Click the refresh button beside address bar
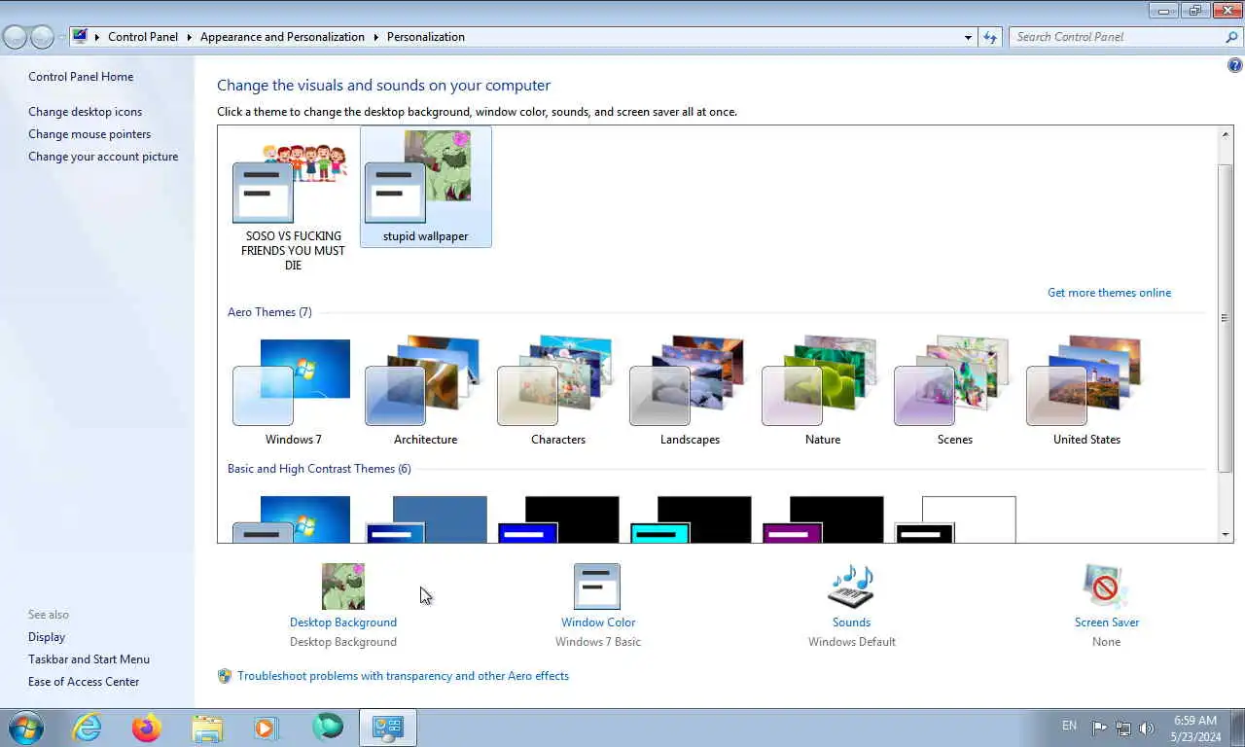 pyautogui.click(x=990, y=37)
